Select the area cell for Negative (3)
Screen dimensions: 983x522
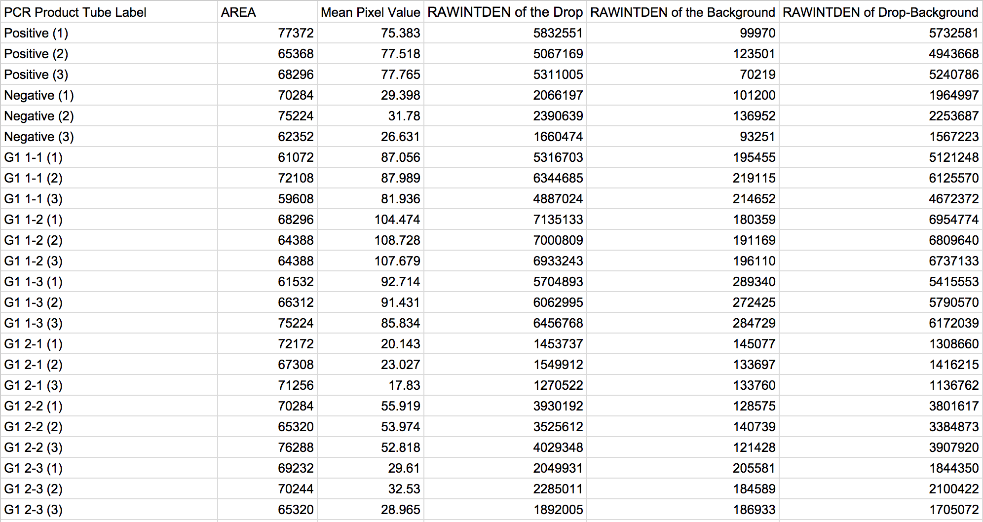pos(296,137)
